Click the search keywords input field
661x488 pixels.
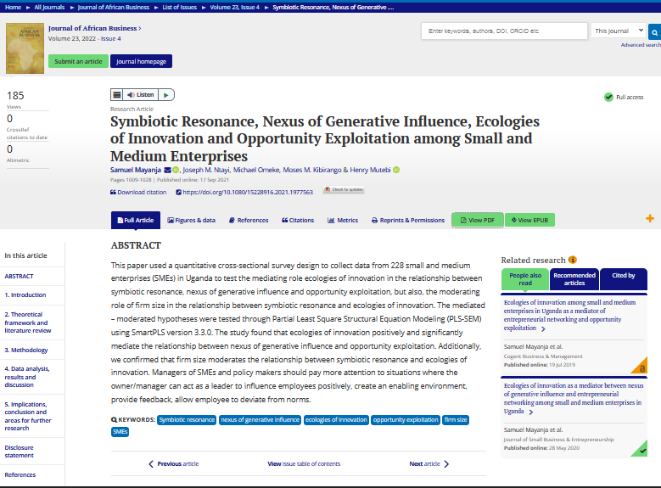pos(504,31)
